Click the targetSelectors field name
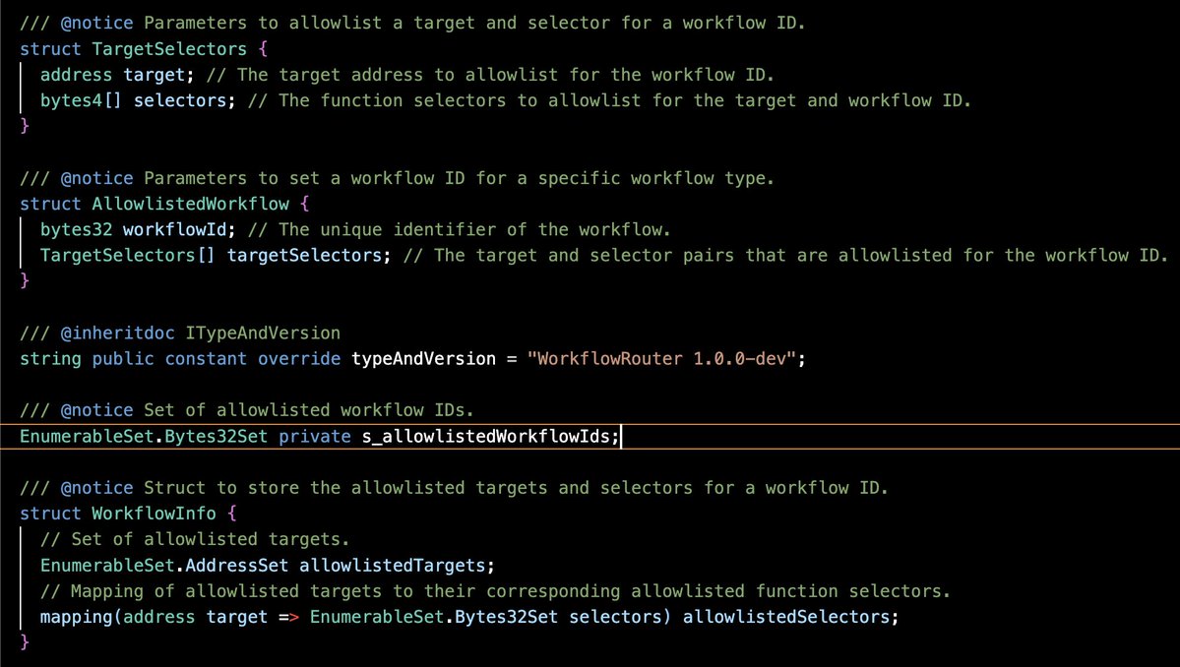The width and height of the screenshot is (1180, 667). click(305, 255)
